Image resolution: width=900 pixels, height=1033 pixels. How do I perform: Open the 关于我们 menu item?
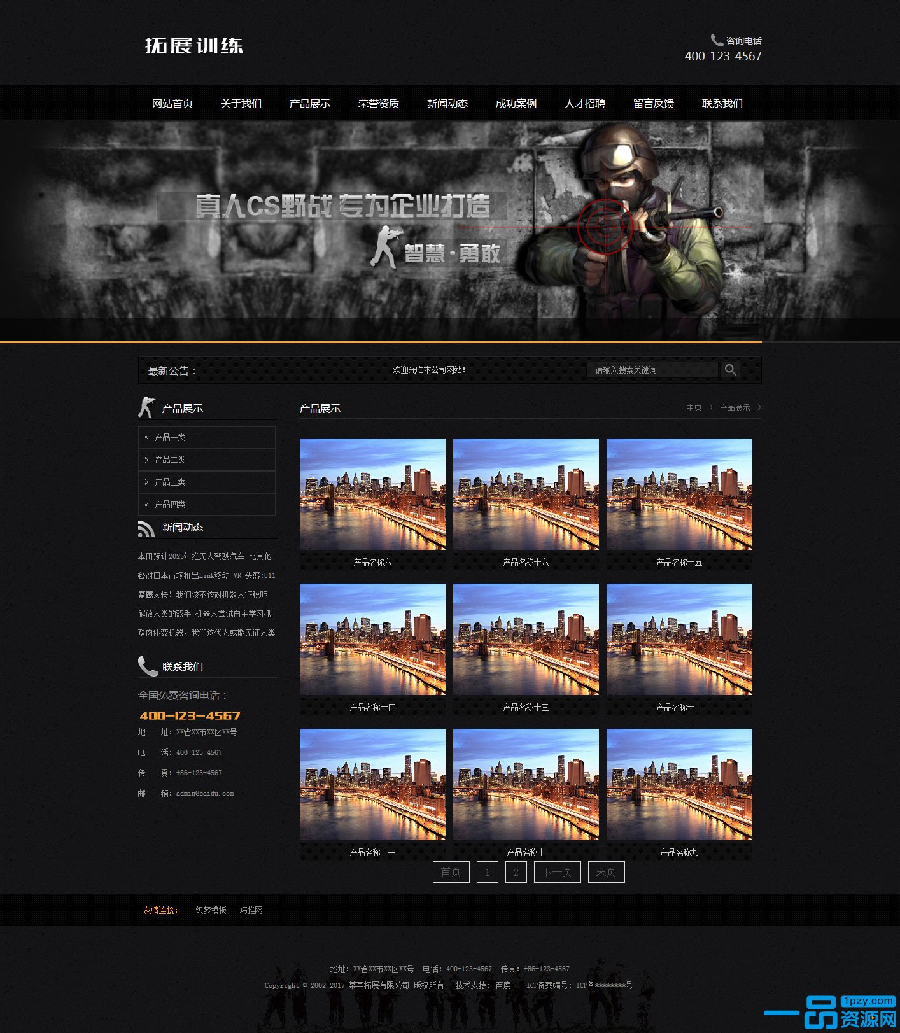coord(241,103)
